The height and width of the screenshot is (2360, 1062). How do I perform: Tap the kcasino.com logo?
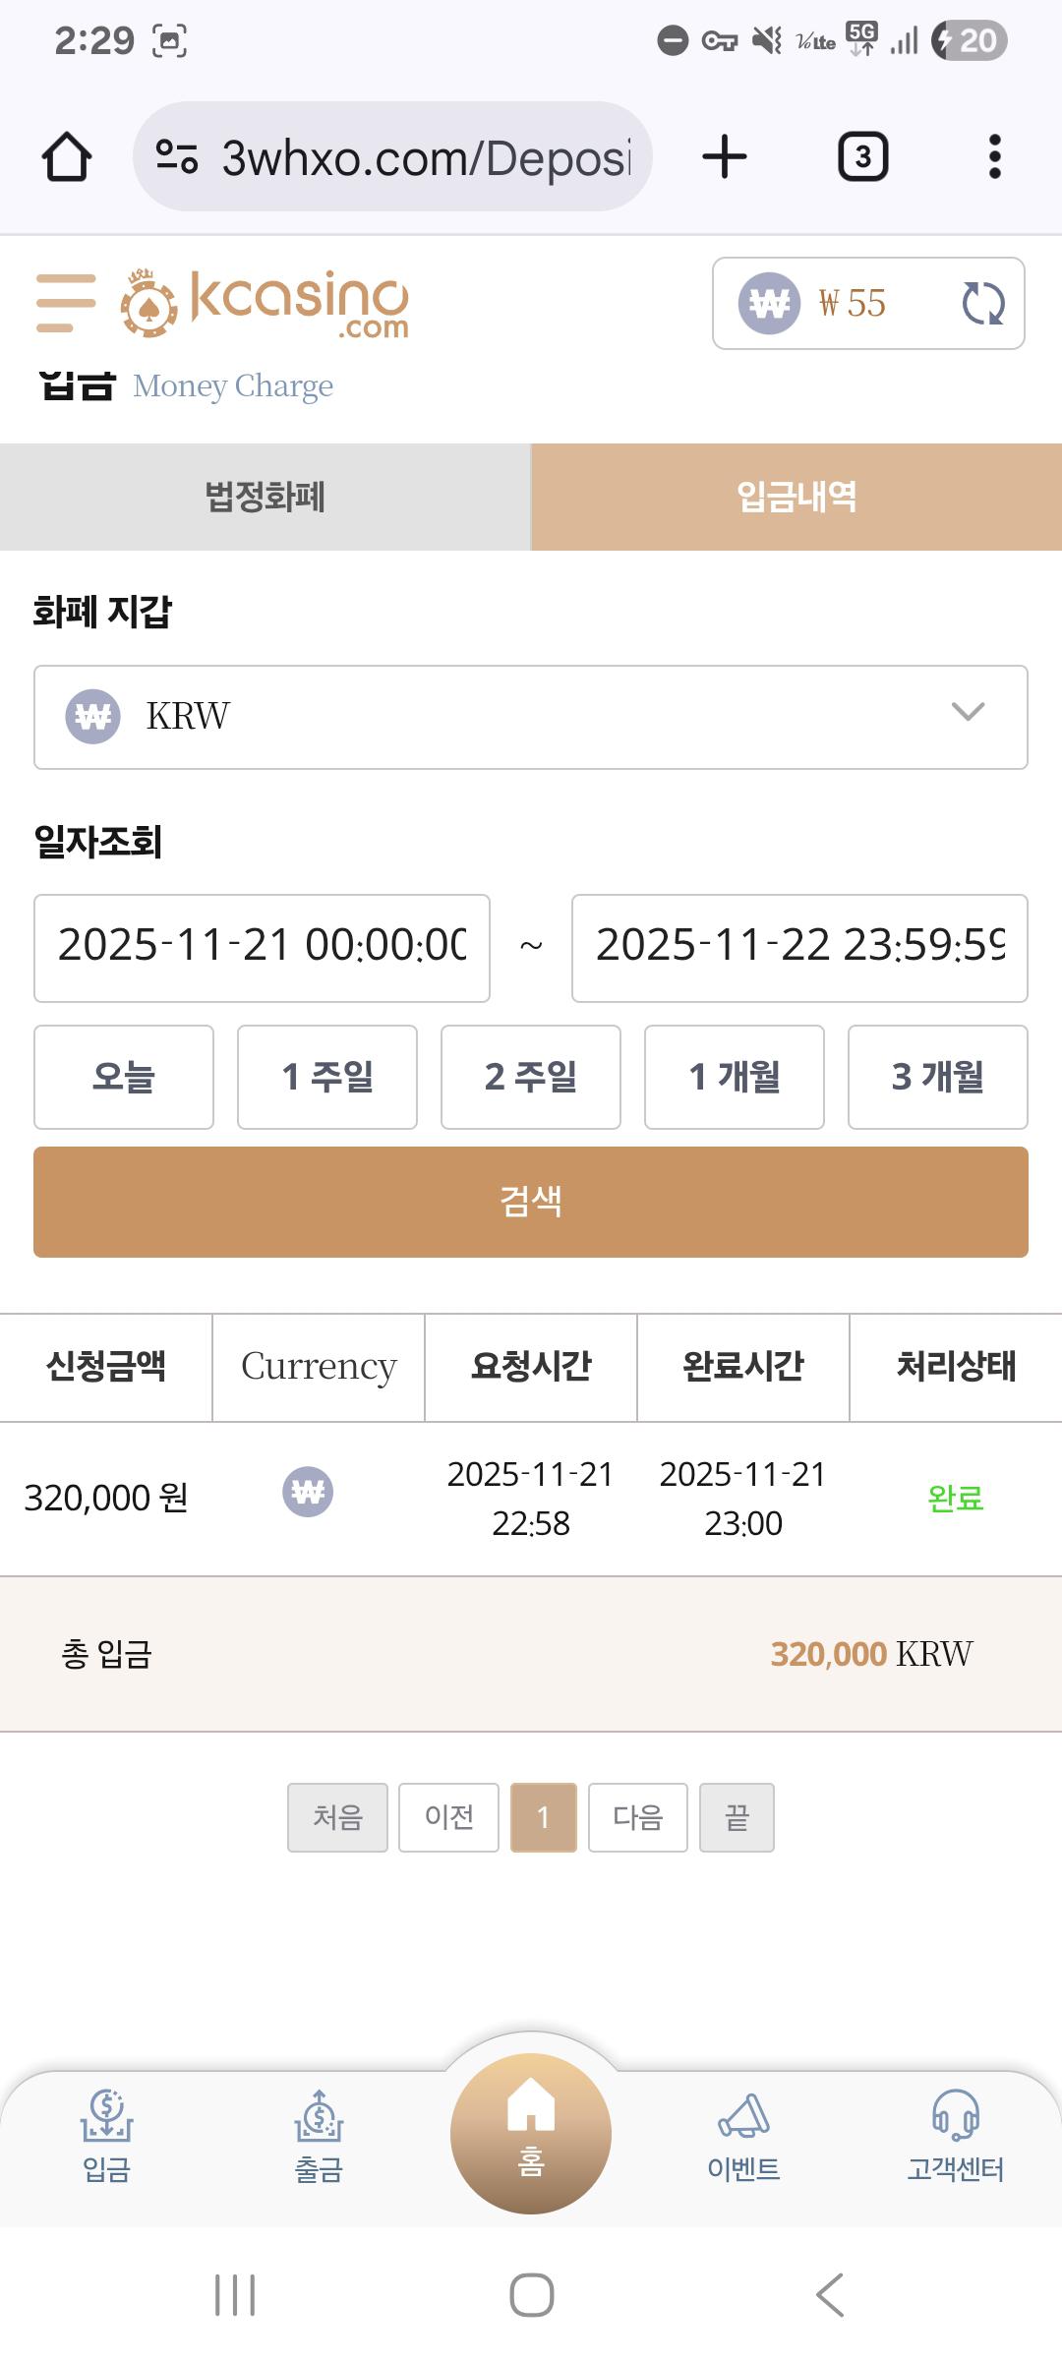tap(265, 303)
